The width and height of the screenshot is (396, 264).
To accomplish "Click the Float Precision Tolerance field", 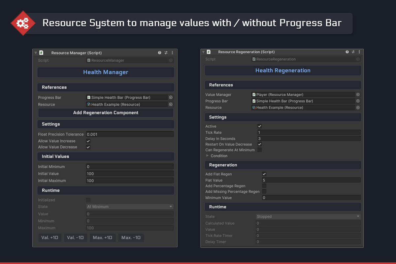I will 130,134.
